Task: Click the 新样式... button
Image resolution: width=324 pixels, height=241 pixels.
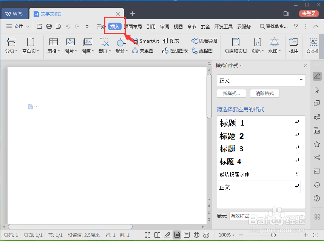Action: pyautogui.click(x=231, y=93)
